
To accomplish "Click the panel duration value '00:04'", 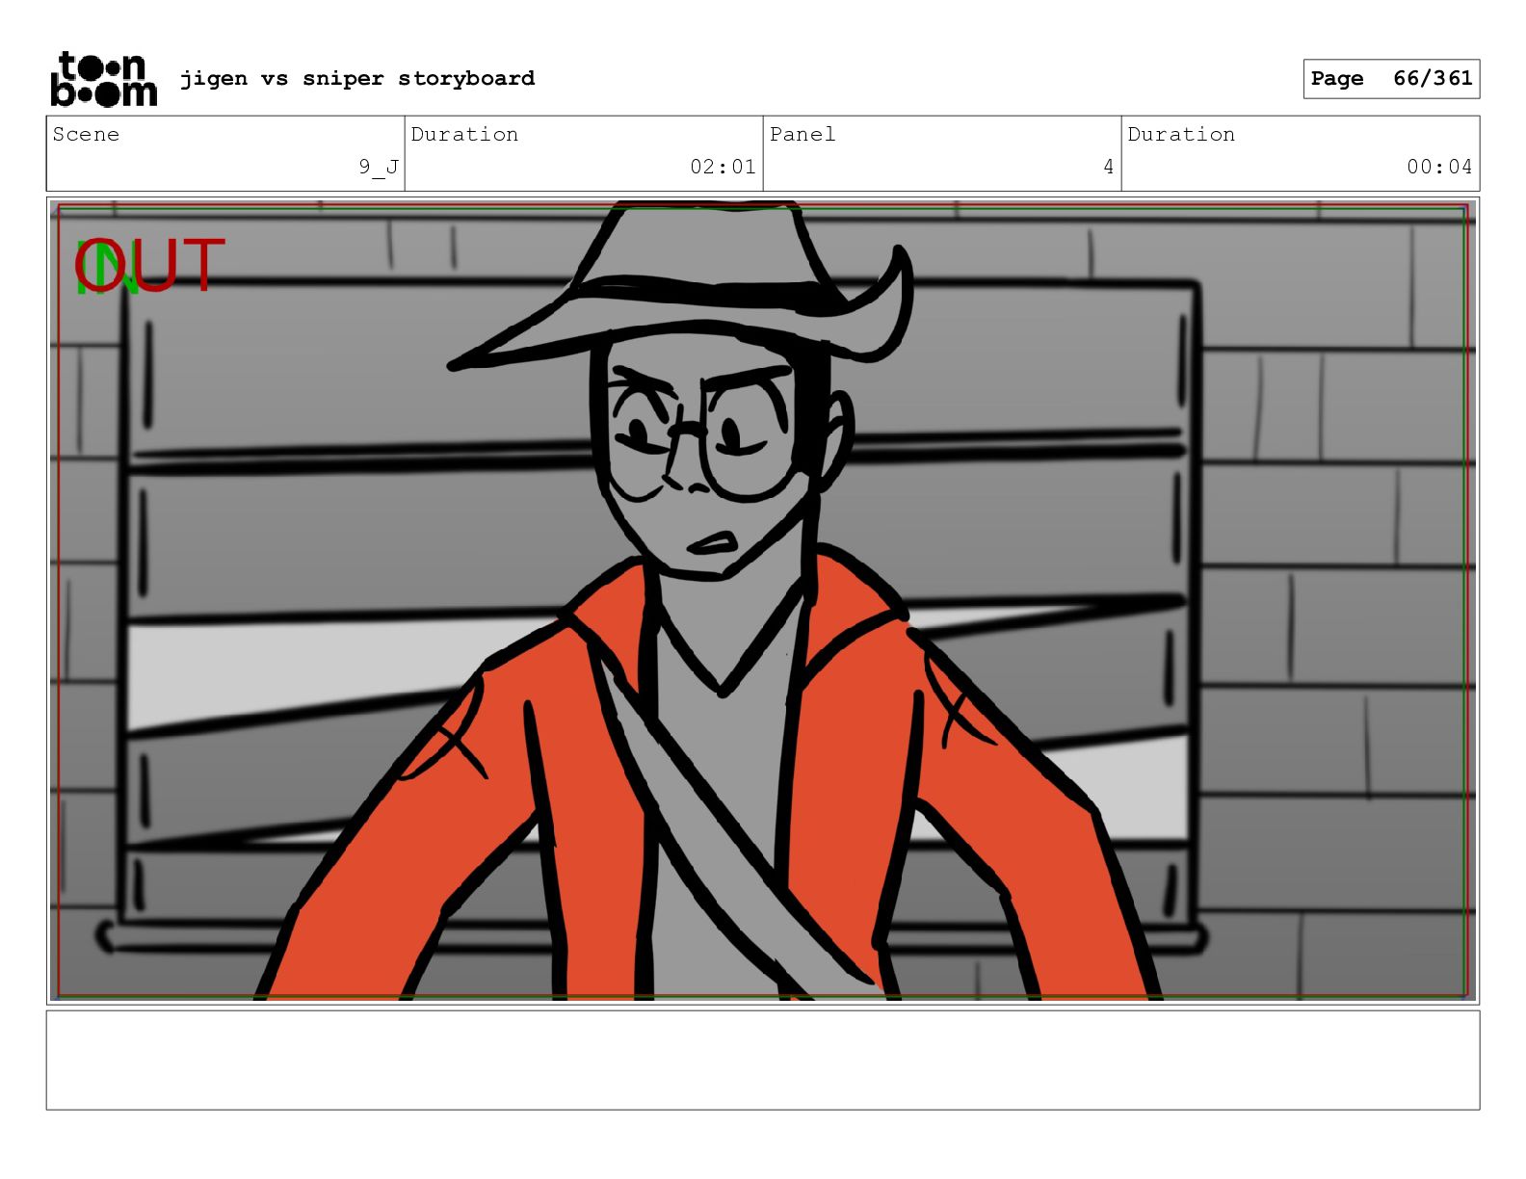I will tap(1439, 168).
